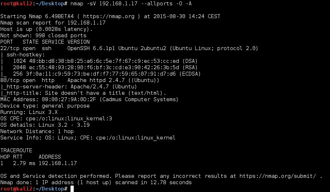Click the http-title line

tap(83, 93)
